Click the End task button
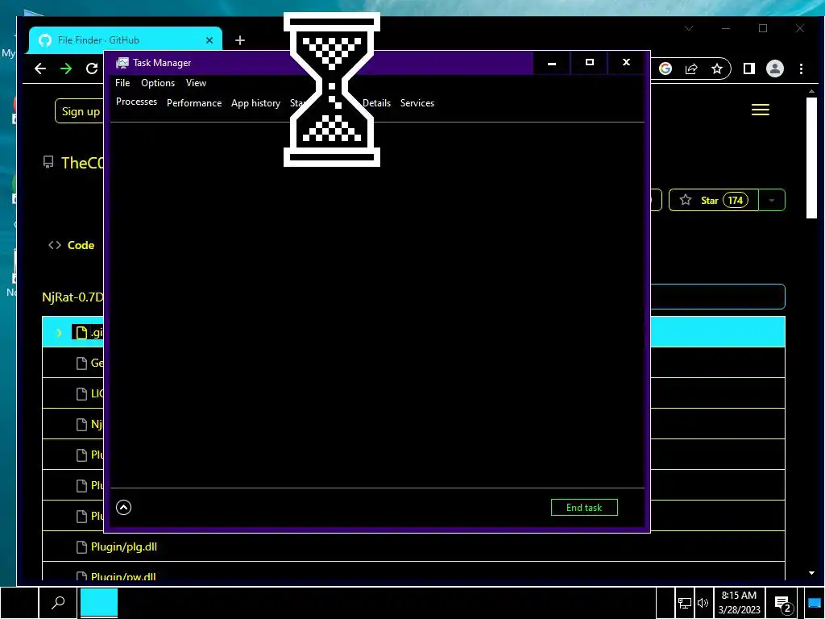 (x=584, y=508)
